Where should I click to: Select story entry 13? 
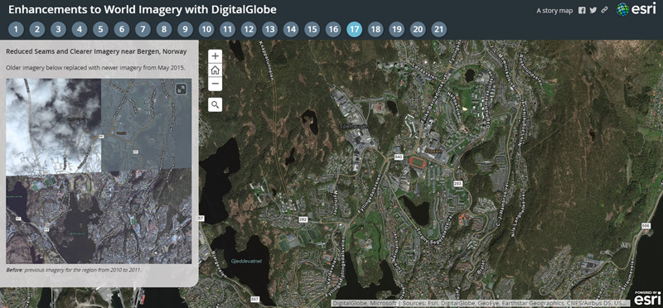(270, 30)
